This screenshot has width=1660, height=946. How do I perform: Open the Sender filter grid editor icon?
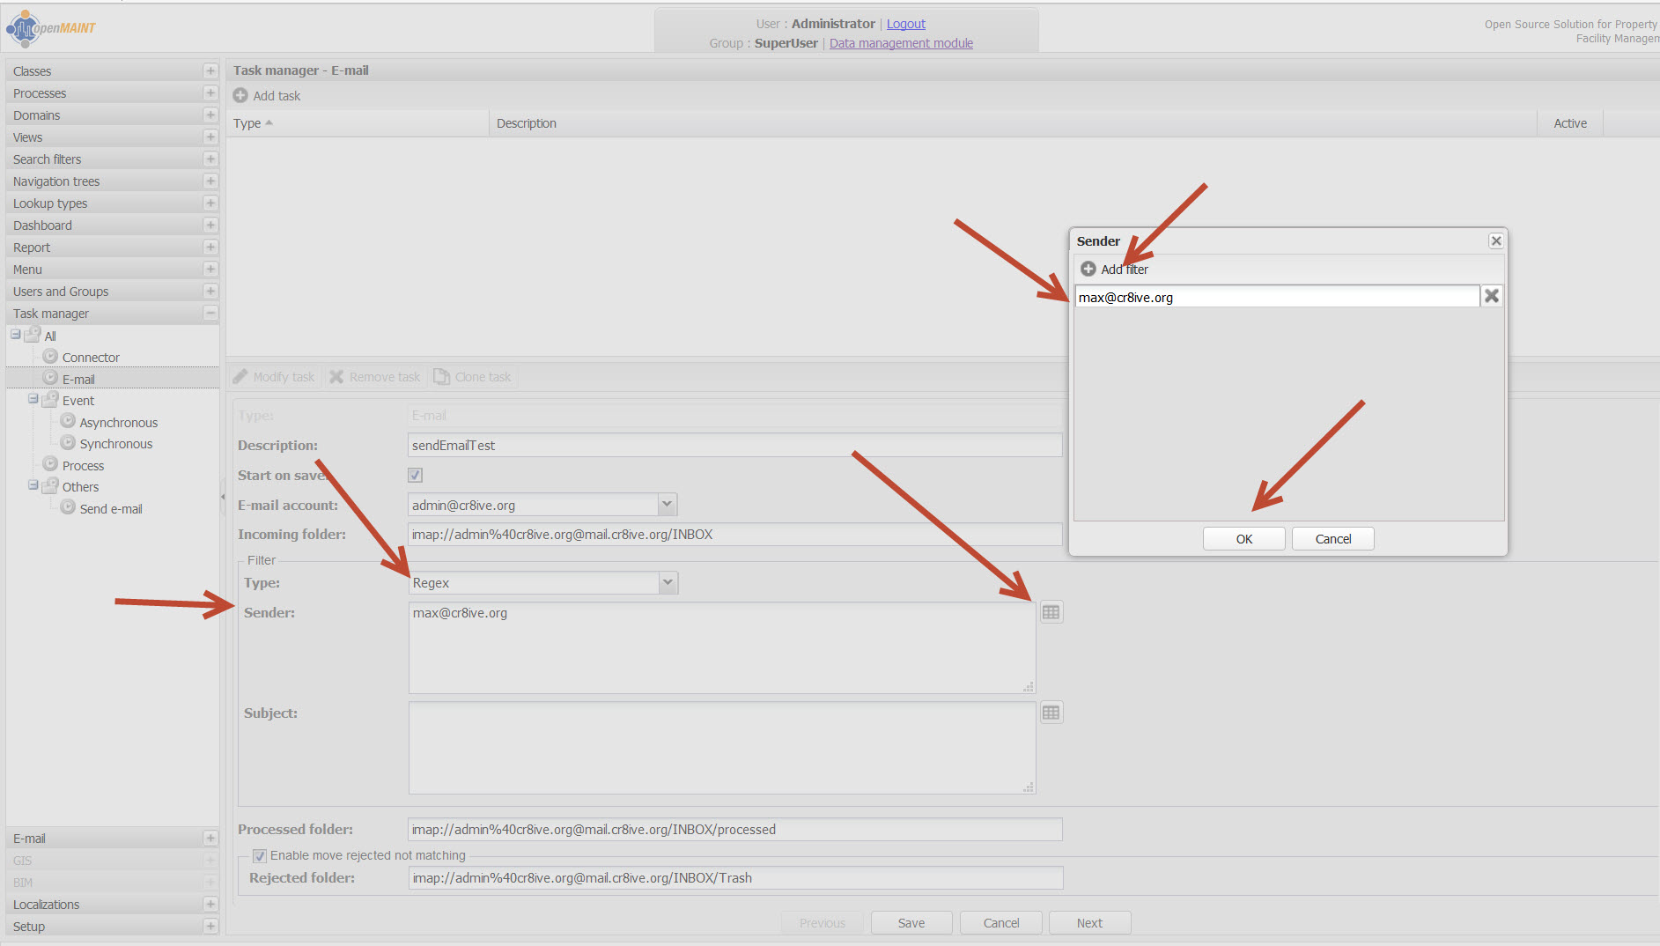[x=1051, y=613]
